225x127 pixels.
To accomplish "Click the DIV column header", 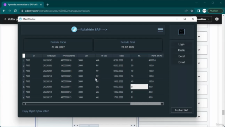I will (86, 56).
